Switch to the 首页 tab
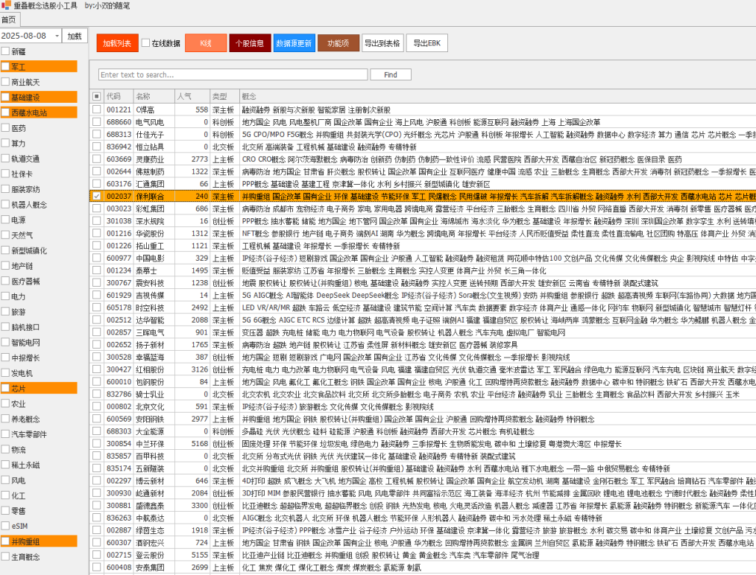Screen dimensions: 756x575 point(9,20)
